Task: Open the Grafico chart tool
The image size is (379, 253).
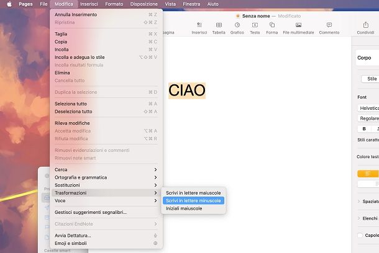Action: (237, 25)
